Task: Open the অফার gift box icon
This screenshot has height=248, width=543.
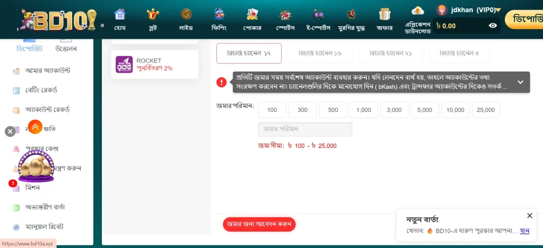Action: coord(384,14)
